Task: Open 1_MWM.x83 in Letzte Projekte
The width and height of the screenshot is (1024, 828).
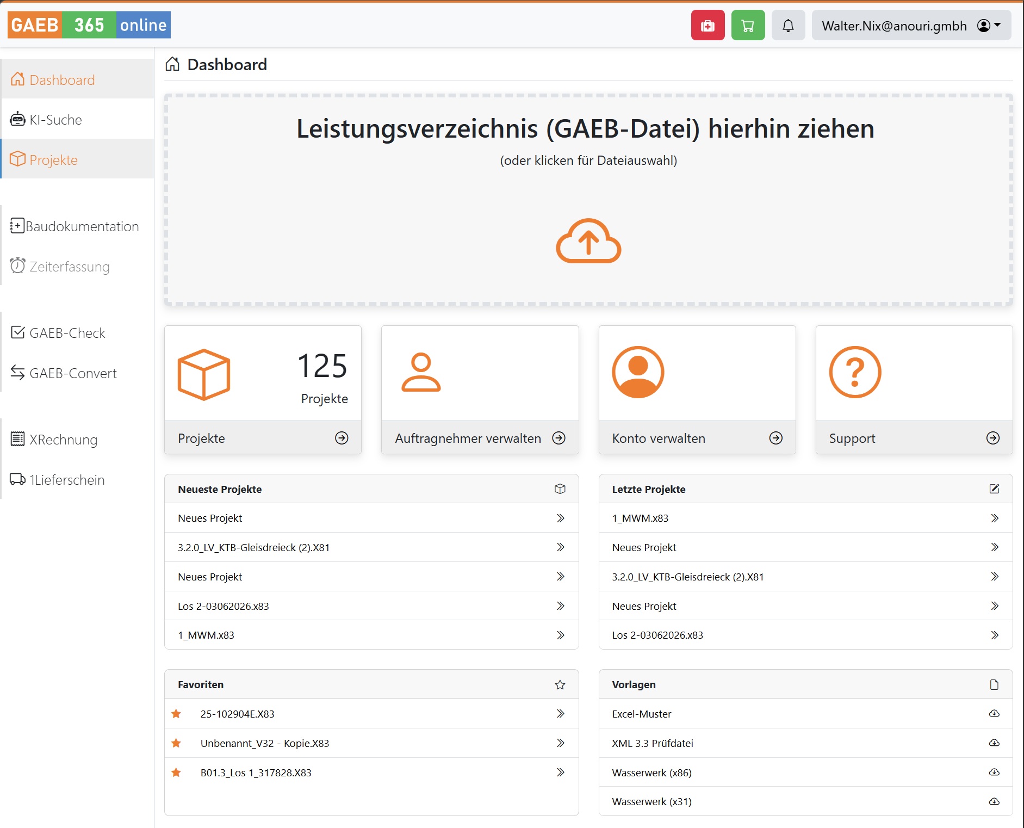Action: [x=805, y=518]
